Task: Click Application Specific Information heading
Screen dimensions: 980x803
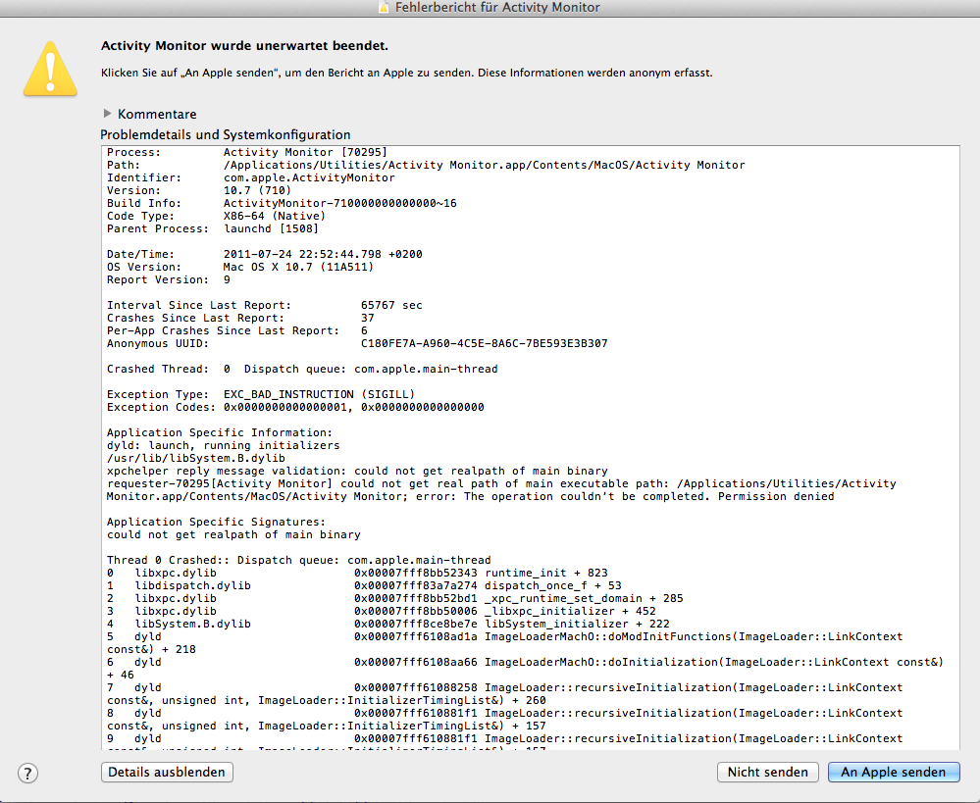Action: [x=220, y=432]
